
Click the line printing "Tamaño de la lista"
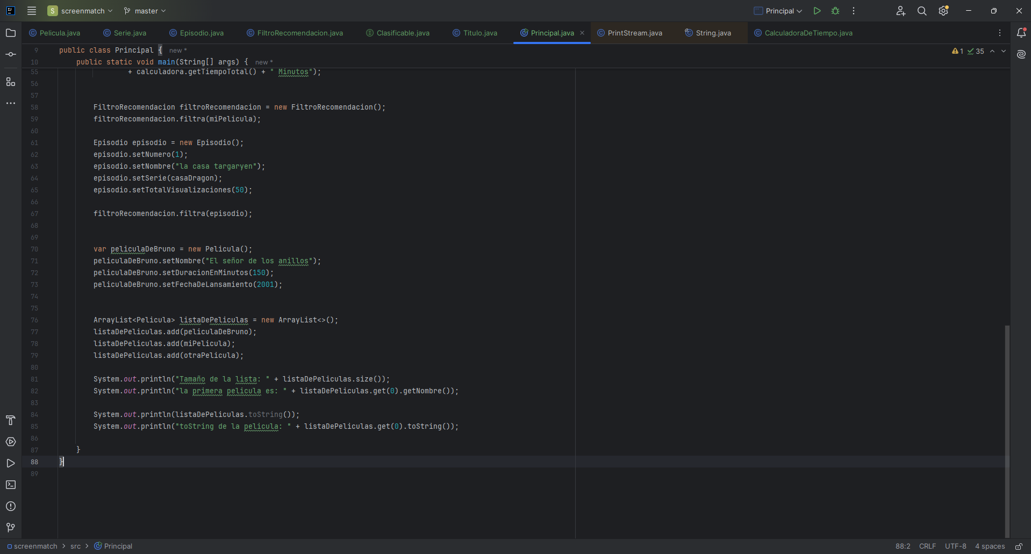241,379
